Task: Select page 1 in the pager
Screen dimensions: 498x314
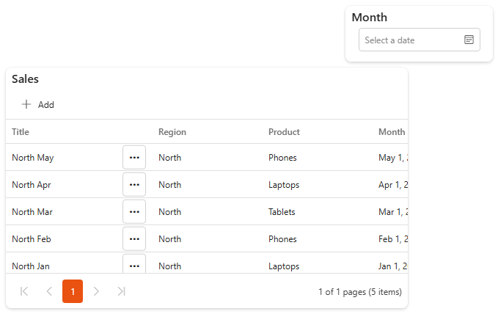Action: (x=73, y=291)
